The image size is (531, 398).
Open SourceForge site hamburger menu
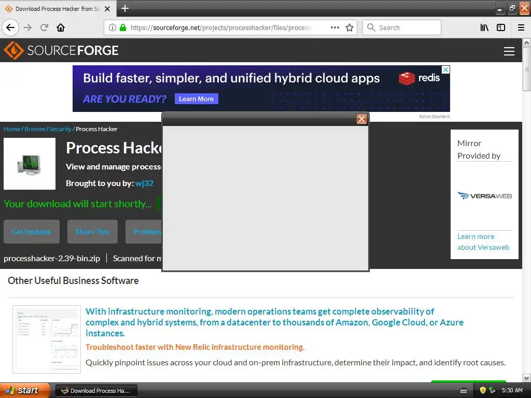pyautogui.click(x=509, y=51)
